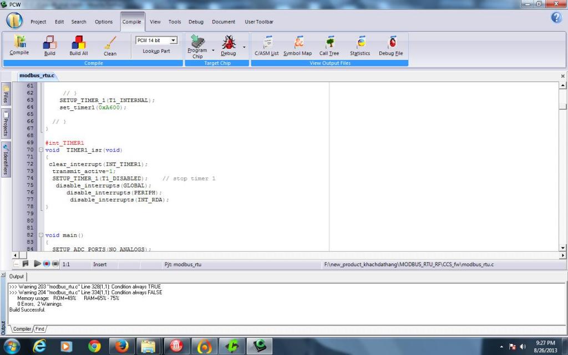Click the macro record button in status bar

click(47, 264)
